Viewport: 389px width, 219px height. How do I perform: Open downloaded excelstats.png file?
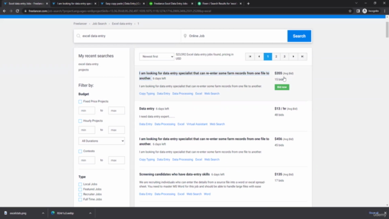(x=18, y=213)
